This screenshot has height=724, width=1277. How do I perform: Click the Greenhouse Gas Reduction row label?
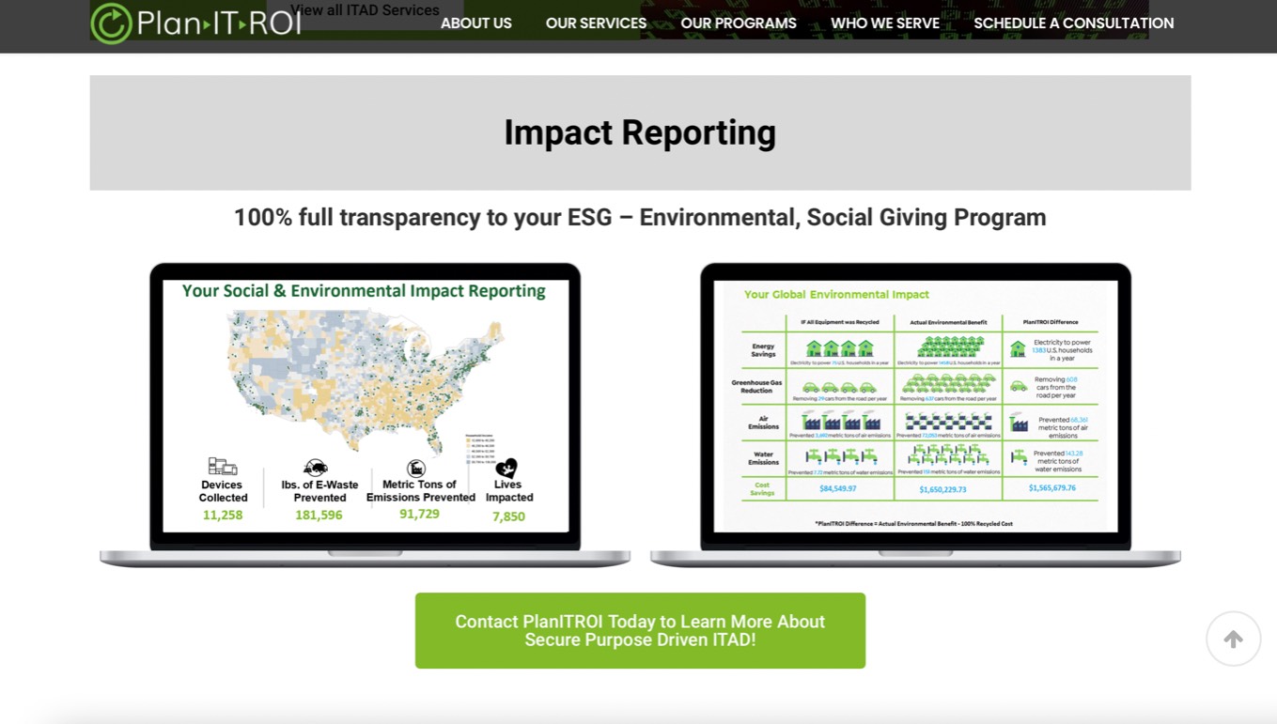756,387
